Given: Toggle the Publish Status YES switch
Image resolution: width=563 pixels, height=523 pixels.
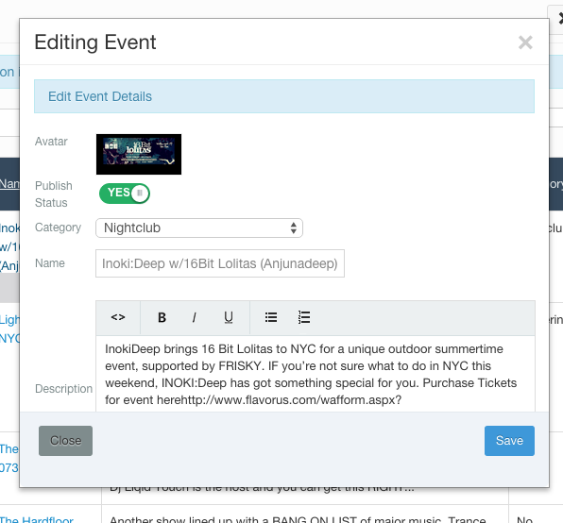Looking at the screenshot, I should [x=125, y=194].
